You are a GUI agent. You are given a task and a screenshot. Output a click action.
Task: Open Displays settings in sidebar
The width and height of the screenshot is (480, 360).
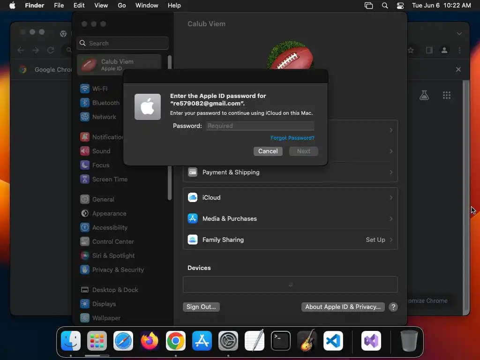(x=97, y=304)
